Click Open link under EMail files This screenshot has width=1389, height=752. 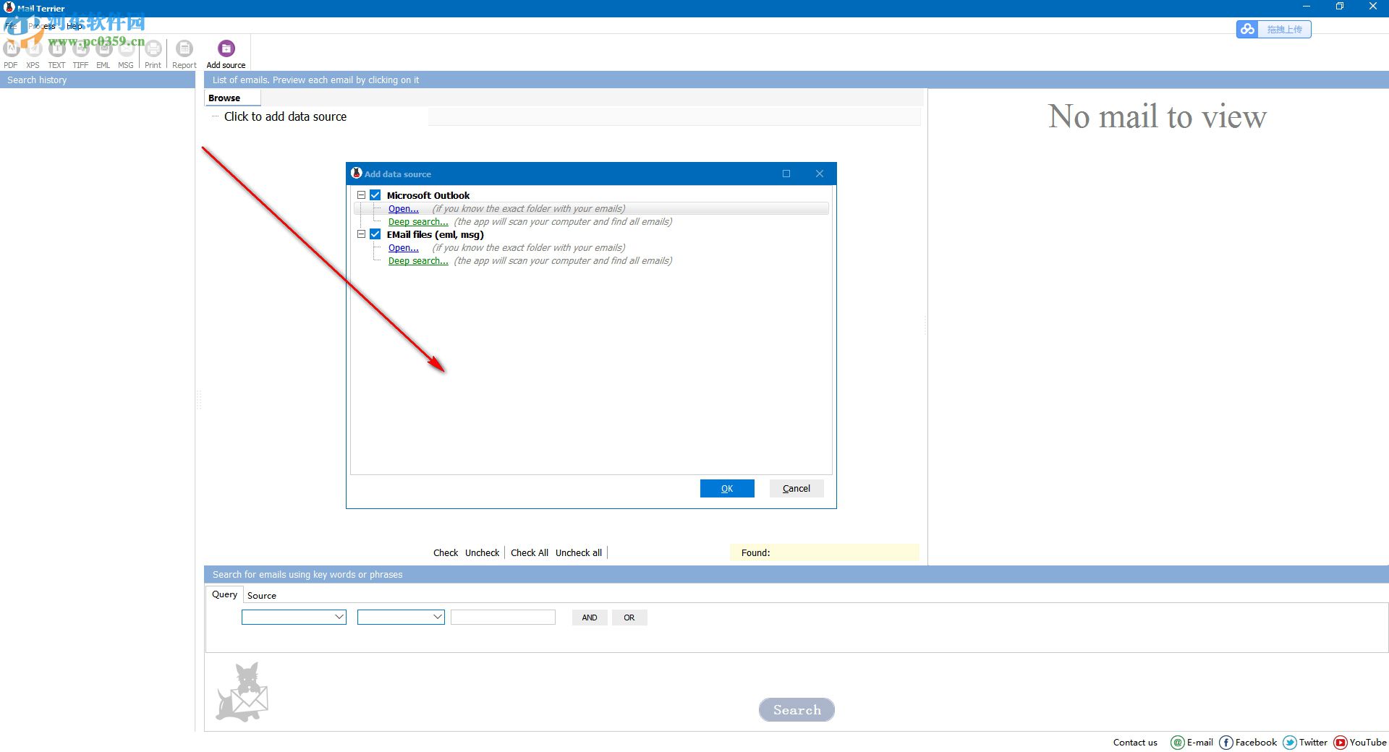point(404,248)
